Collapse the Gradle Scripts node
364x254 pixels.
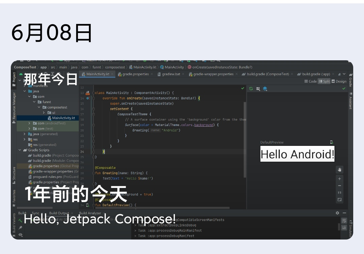[20, 150]
